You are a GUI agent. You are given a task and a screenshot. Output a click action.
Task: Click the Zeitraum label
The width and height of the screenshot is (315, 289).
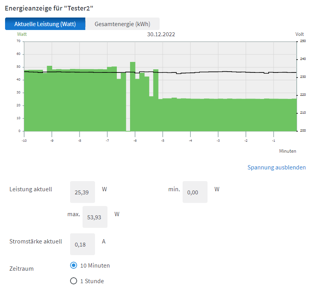coord(21,269)
